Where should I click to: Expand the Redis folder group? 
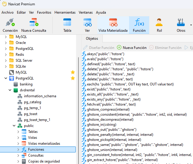[6, 55]
